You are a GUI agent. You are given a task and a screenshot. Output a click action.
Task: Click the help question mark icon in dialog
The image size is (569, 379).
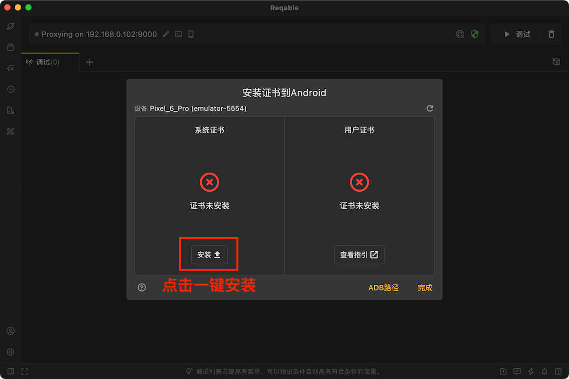pos(142,288)
